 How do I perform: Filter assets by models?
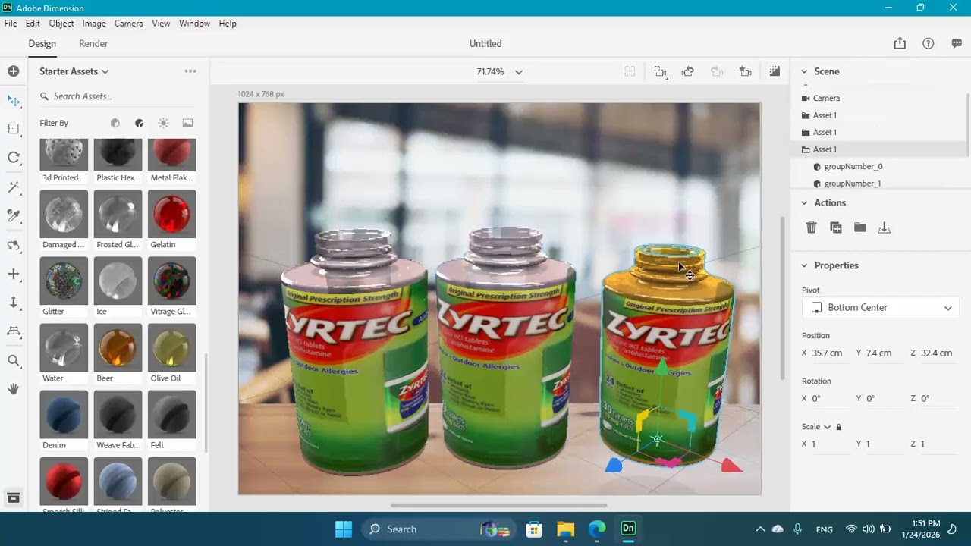115,123
